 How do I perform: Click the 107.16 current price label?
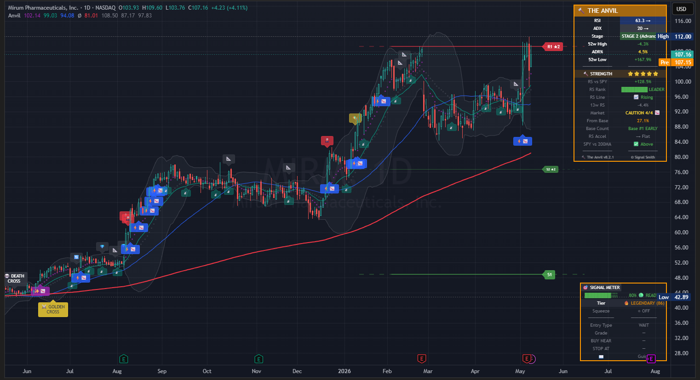(x=683, y=54)
